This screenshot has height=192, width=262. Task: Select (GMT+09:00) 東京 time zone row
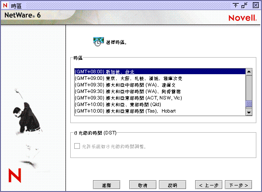tap(160, 78)
